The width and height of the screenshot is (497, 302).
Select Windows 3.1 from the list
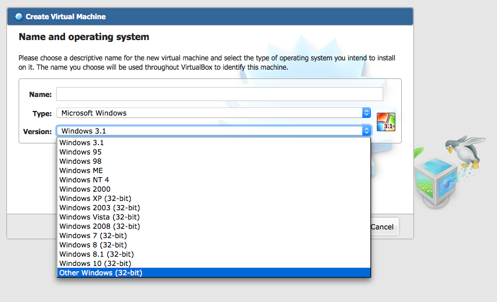[81, 143]
